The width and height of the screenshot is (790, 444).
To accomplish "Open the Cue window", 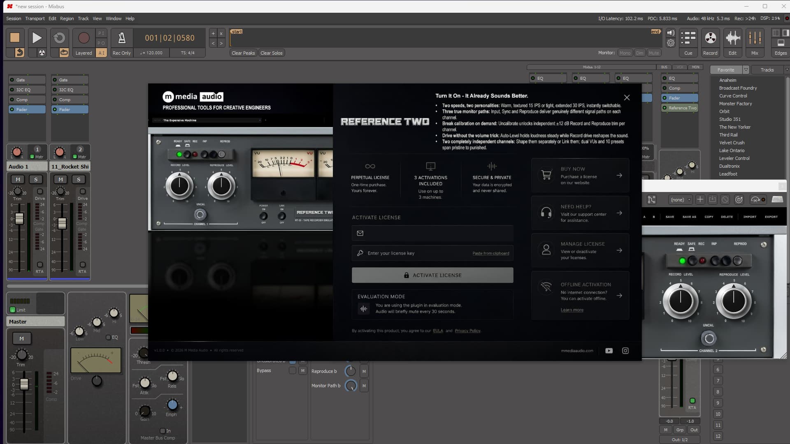I will coord(688,42).
